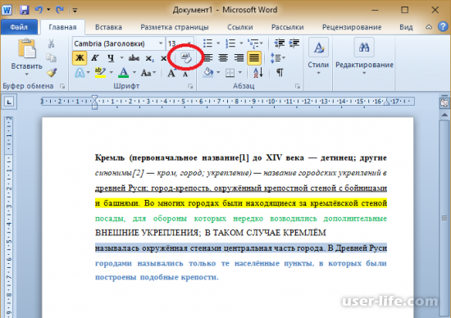Image resolution: width=451 pixels, height=318 pixels.
Task: Align the paragraph to the right
Action: pyautogui.click(x=239, y=58)
